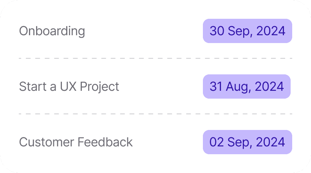
Task: Click the 31 Aug, 2024 date badge
Action: point(246,86)
